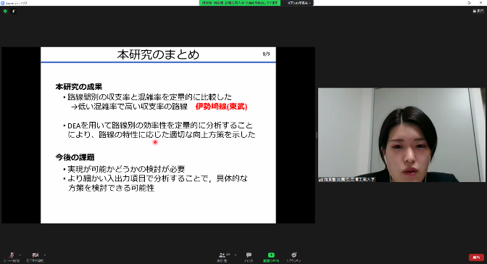Open the chat panel
Image resolution: width=487 pixels, height=264 pixels.
[249, 257]
